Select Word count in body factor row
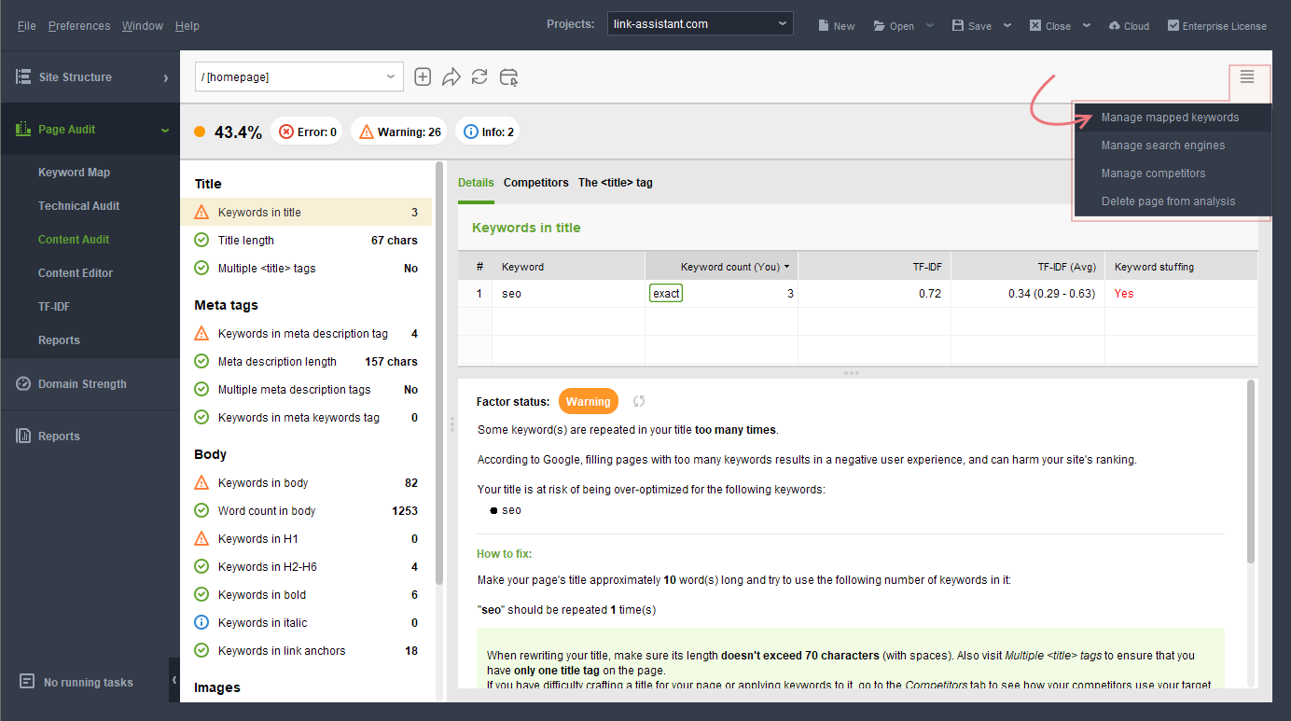The height and width of the screenshot is (721, 1291). [306, 510]
